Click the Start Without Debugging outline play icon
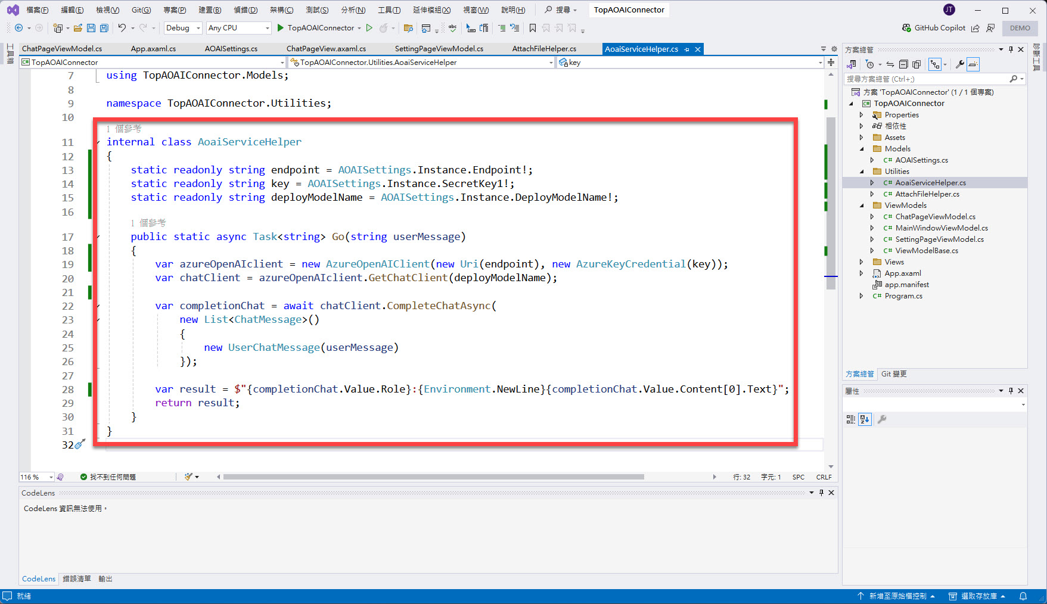This screenshot has width=1047, height=604. click(x=369, y=28)
